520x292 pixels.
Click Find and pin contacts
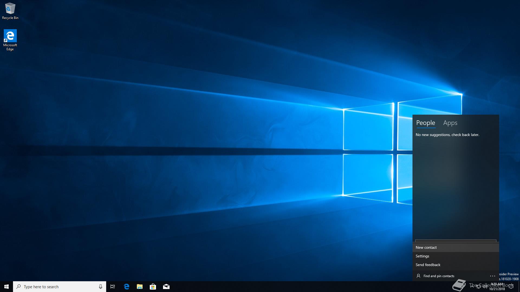pos(439,276)
